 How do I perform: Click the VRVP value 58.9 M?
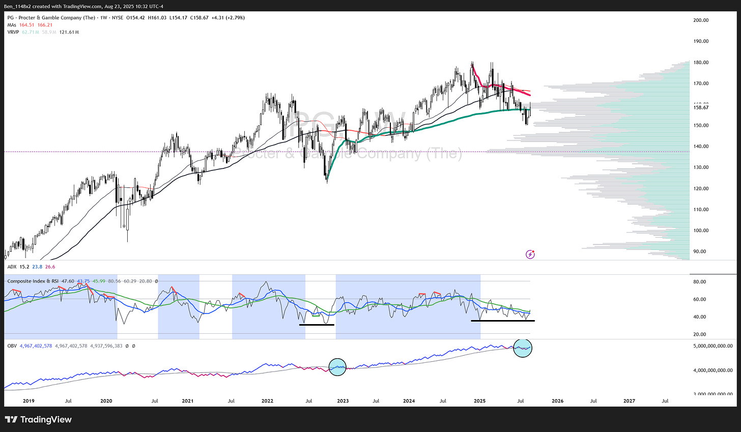(x=49, y=32)
